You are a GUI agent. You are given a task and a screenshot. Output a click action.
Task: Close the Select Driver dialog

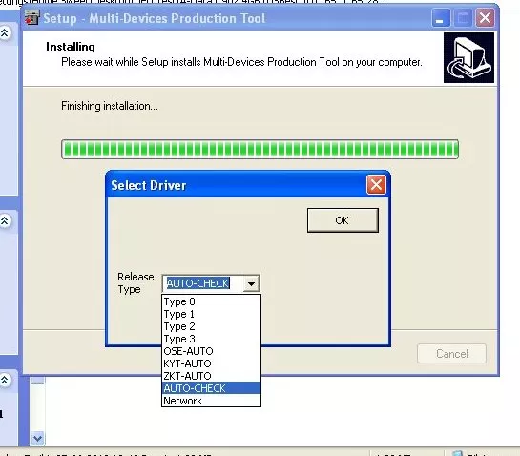[x=376, y=185]
